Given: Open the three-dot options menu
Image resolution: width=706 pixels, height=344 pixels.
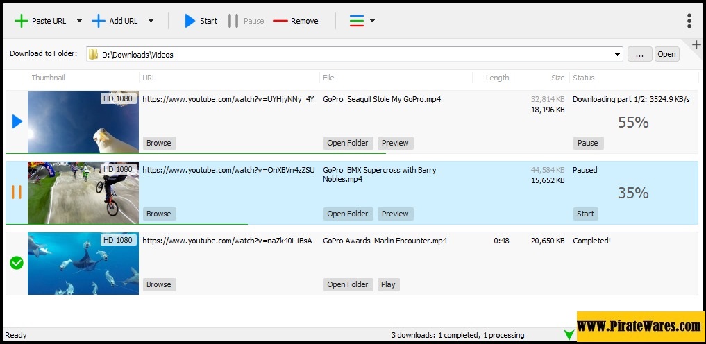Looking at the screenshot, I should [689, 21].
